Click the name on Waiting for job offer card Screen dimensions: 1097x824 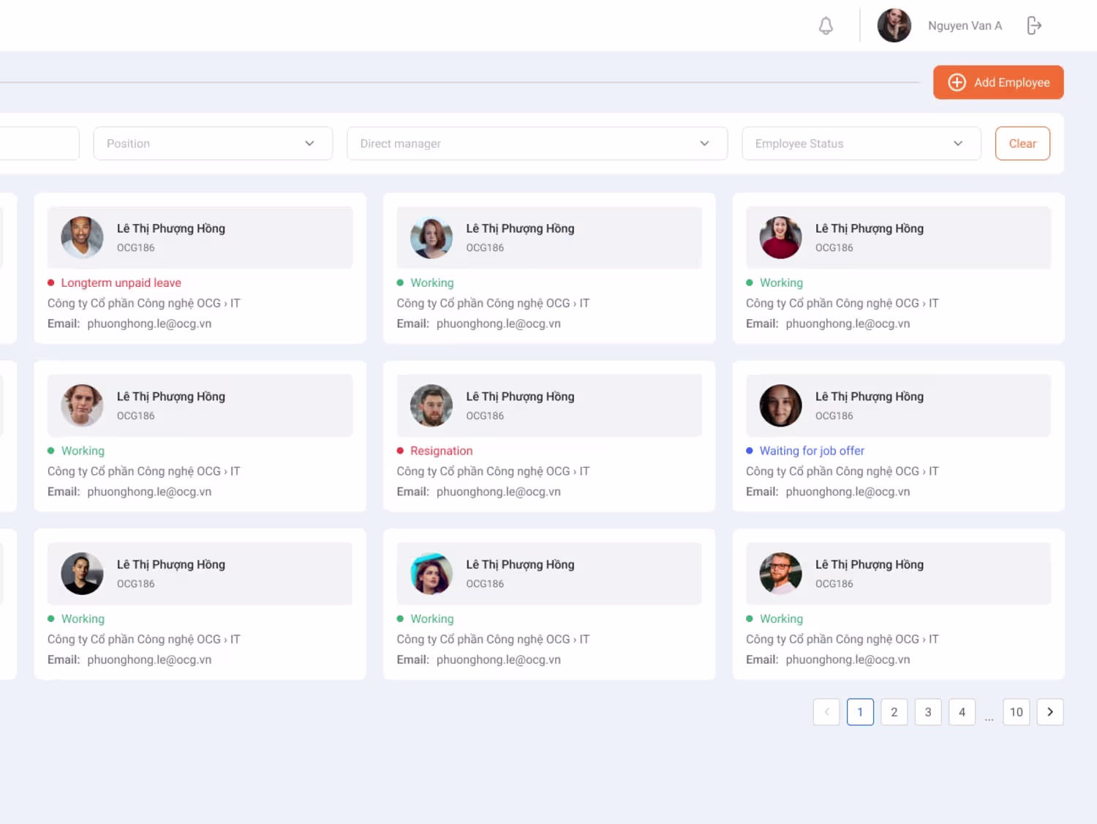tap(870, 397)
